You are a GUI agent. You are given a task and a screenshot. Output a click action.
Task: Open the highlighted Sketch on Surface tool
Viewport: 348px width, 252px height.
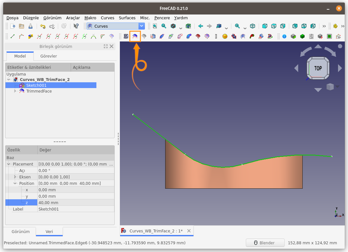[x=135, y=36]
